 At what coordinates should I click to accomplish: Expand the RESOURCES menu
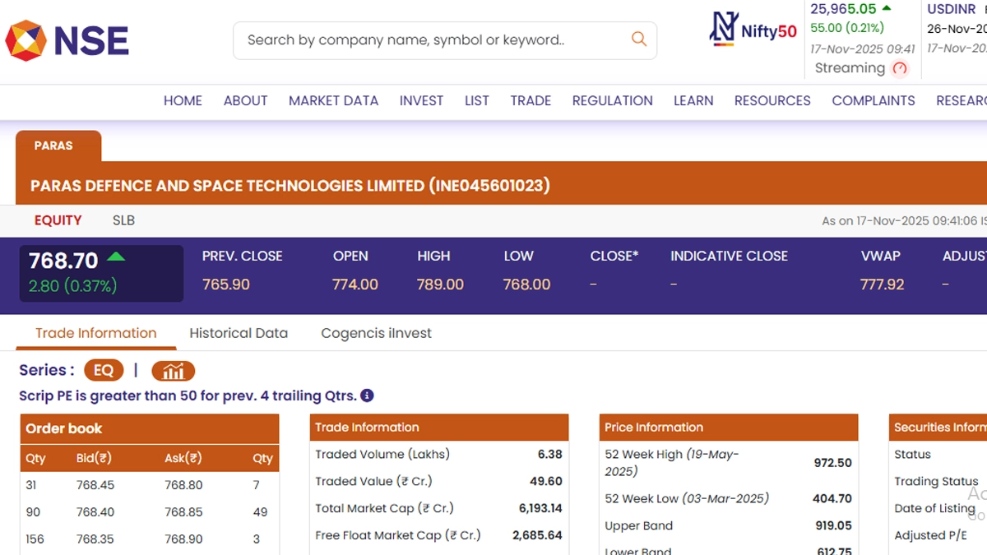click(x=772, y=100)
